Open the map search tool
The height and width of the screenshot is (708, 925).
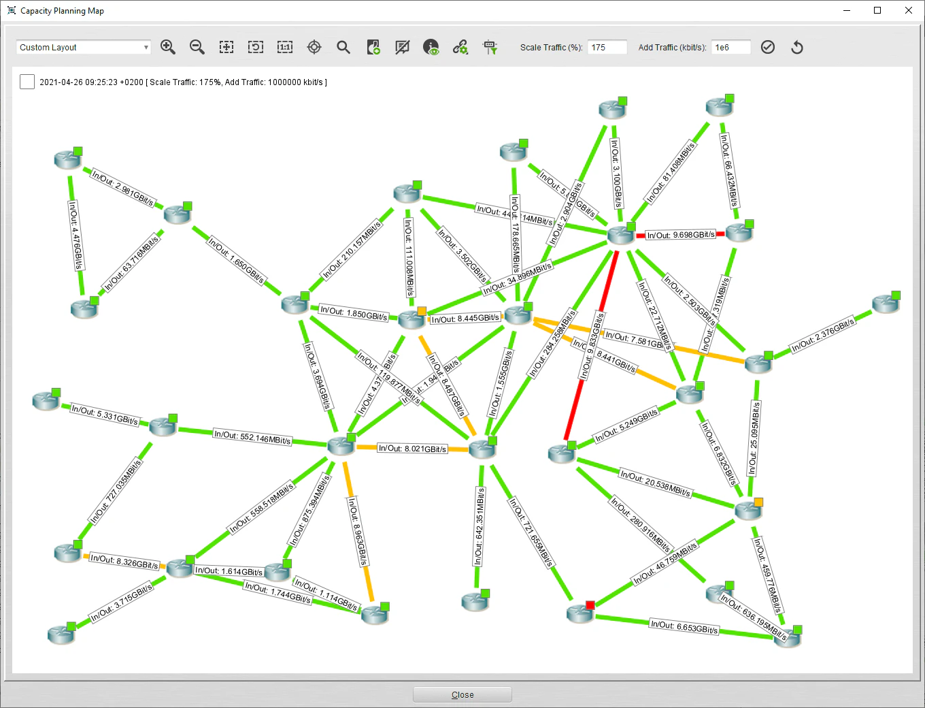(x=343, y=47)
